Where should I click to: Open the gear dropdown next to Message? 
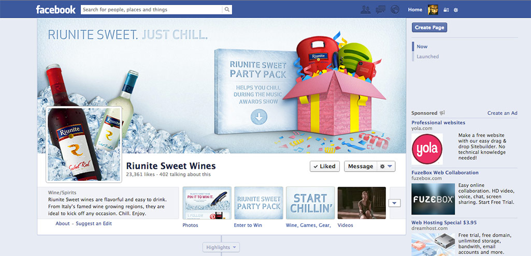386,166
